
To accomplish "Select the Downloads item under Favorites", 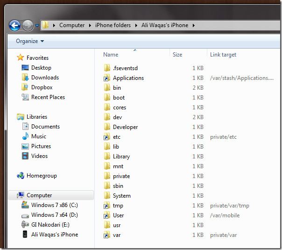I will tap(45, 78).
